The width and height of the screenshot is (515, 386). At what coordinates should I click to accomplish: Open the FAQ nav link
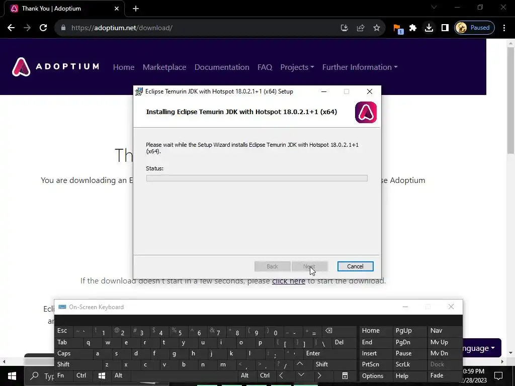[265, 67]
